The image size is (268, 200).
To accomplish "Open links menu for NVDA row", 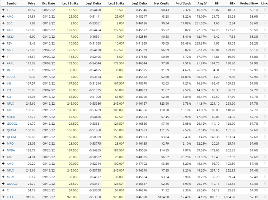I will 265,150.
